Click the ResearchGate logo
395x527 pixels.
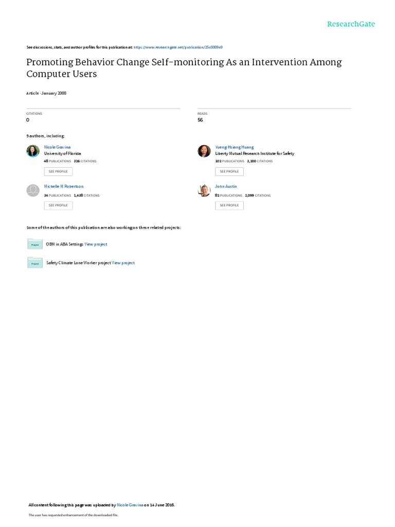pos(351,24)
